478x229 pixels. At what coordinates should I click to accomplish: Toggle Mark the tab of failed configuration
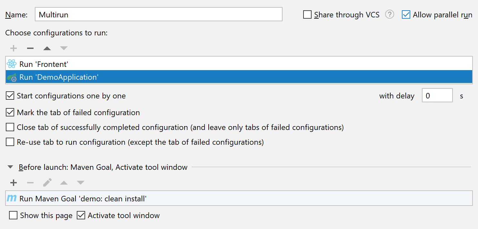[10, 113]
